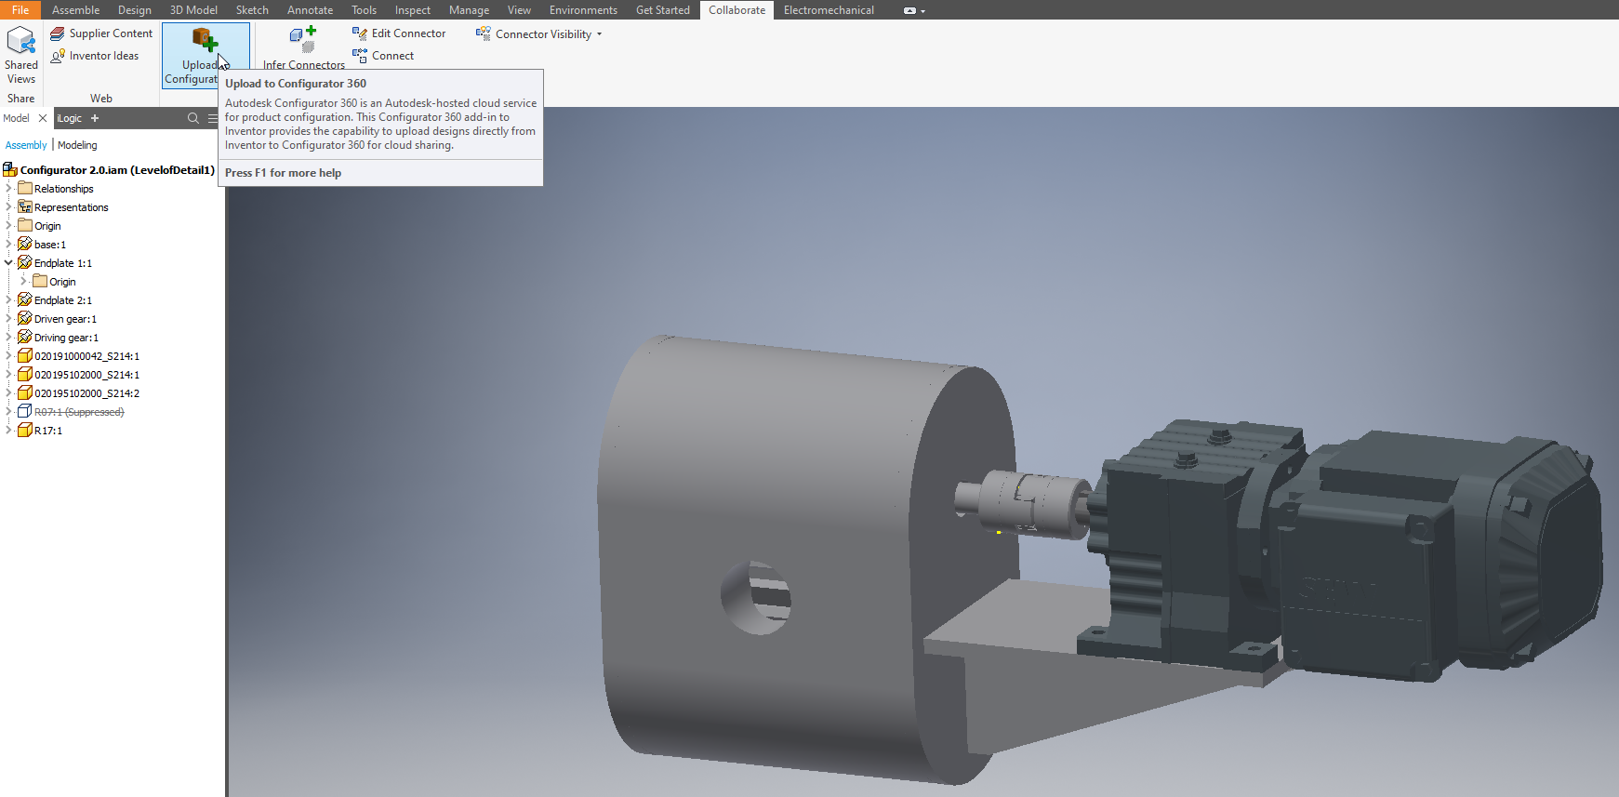Click the Connector Visibility icon

point(484,33)
